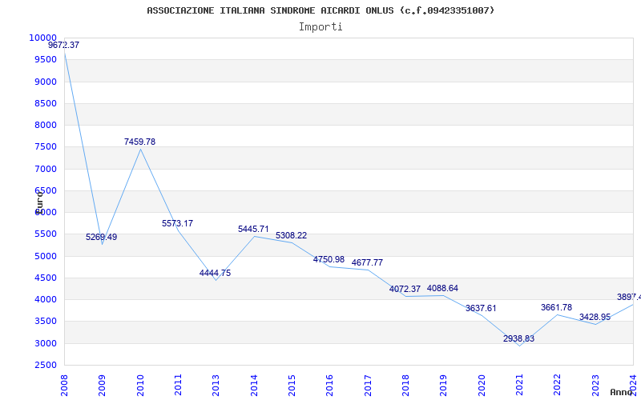The height and width of the screenshot is (400, 641).
Task: Click the 3637.61 data label
Action: (481, 308)
